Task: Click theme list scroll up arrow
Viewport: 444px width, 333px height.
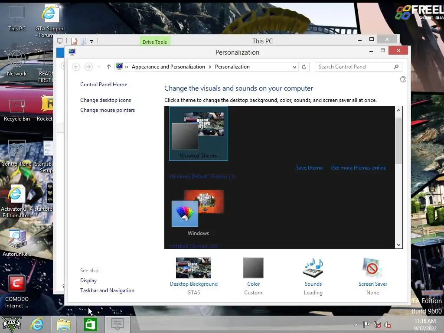Action: coord(398,110)
